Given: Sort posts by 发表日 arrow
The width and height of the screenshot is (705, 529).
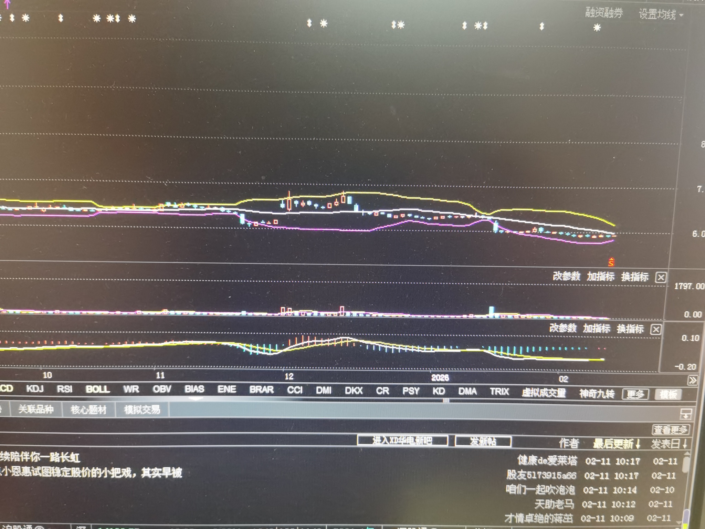Looking at the screenshot, I should 685,443.
